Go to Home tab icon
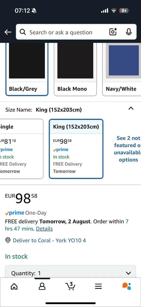This screenshot has height=307, width=141. pyautogui.click(x=14, y=286)
